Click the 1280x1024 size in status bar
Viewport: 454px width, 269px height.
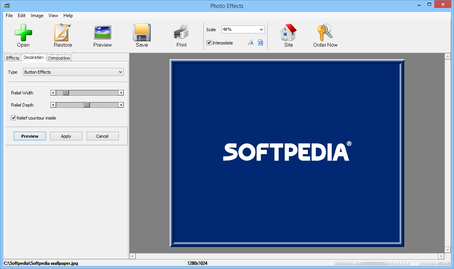click(x=197, y=263)
